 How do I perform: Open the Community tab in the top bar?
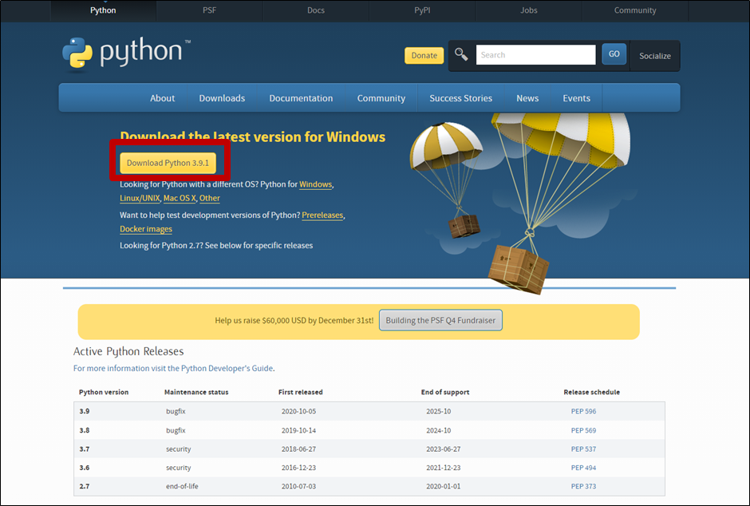coord(635,10)
